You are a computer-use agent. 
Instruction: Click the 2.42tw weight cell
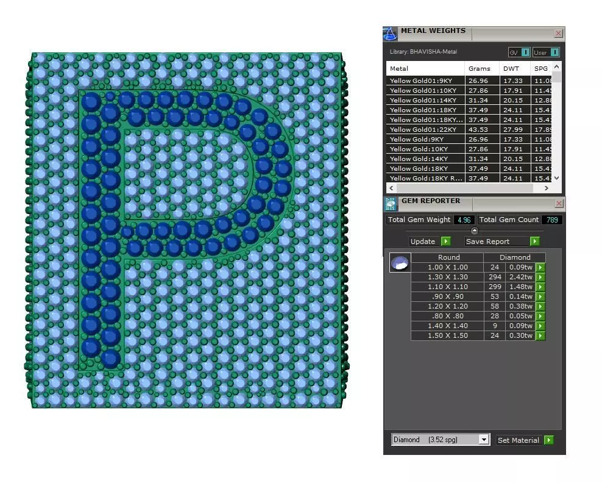click(520, 277)
